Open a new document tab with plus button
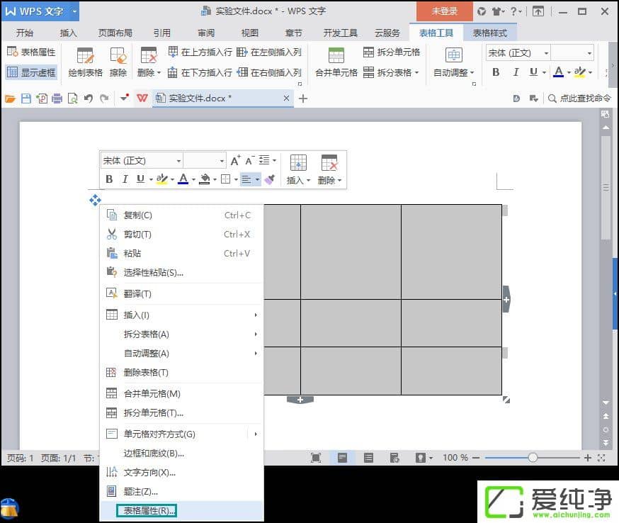Viewport: 619px width, 523px height. 303,99
